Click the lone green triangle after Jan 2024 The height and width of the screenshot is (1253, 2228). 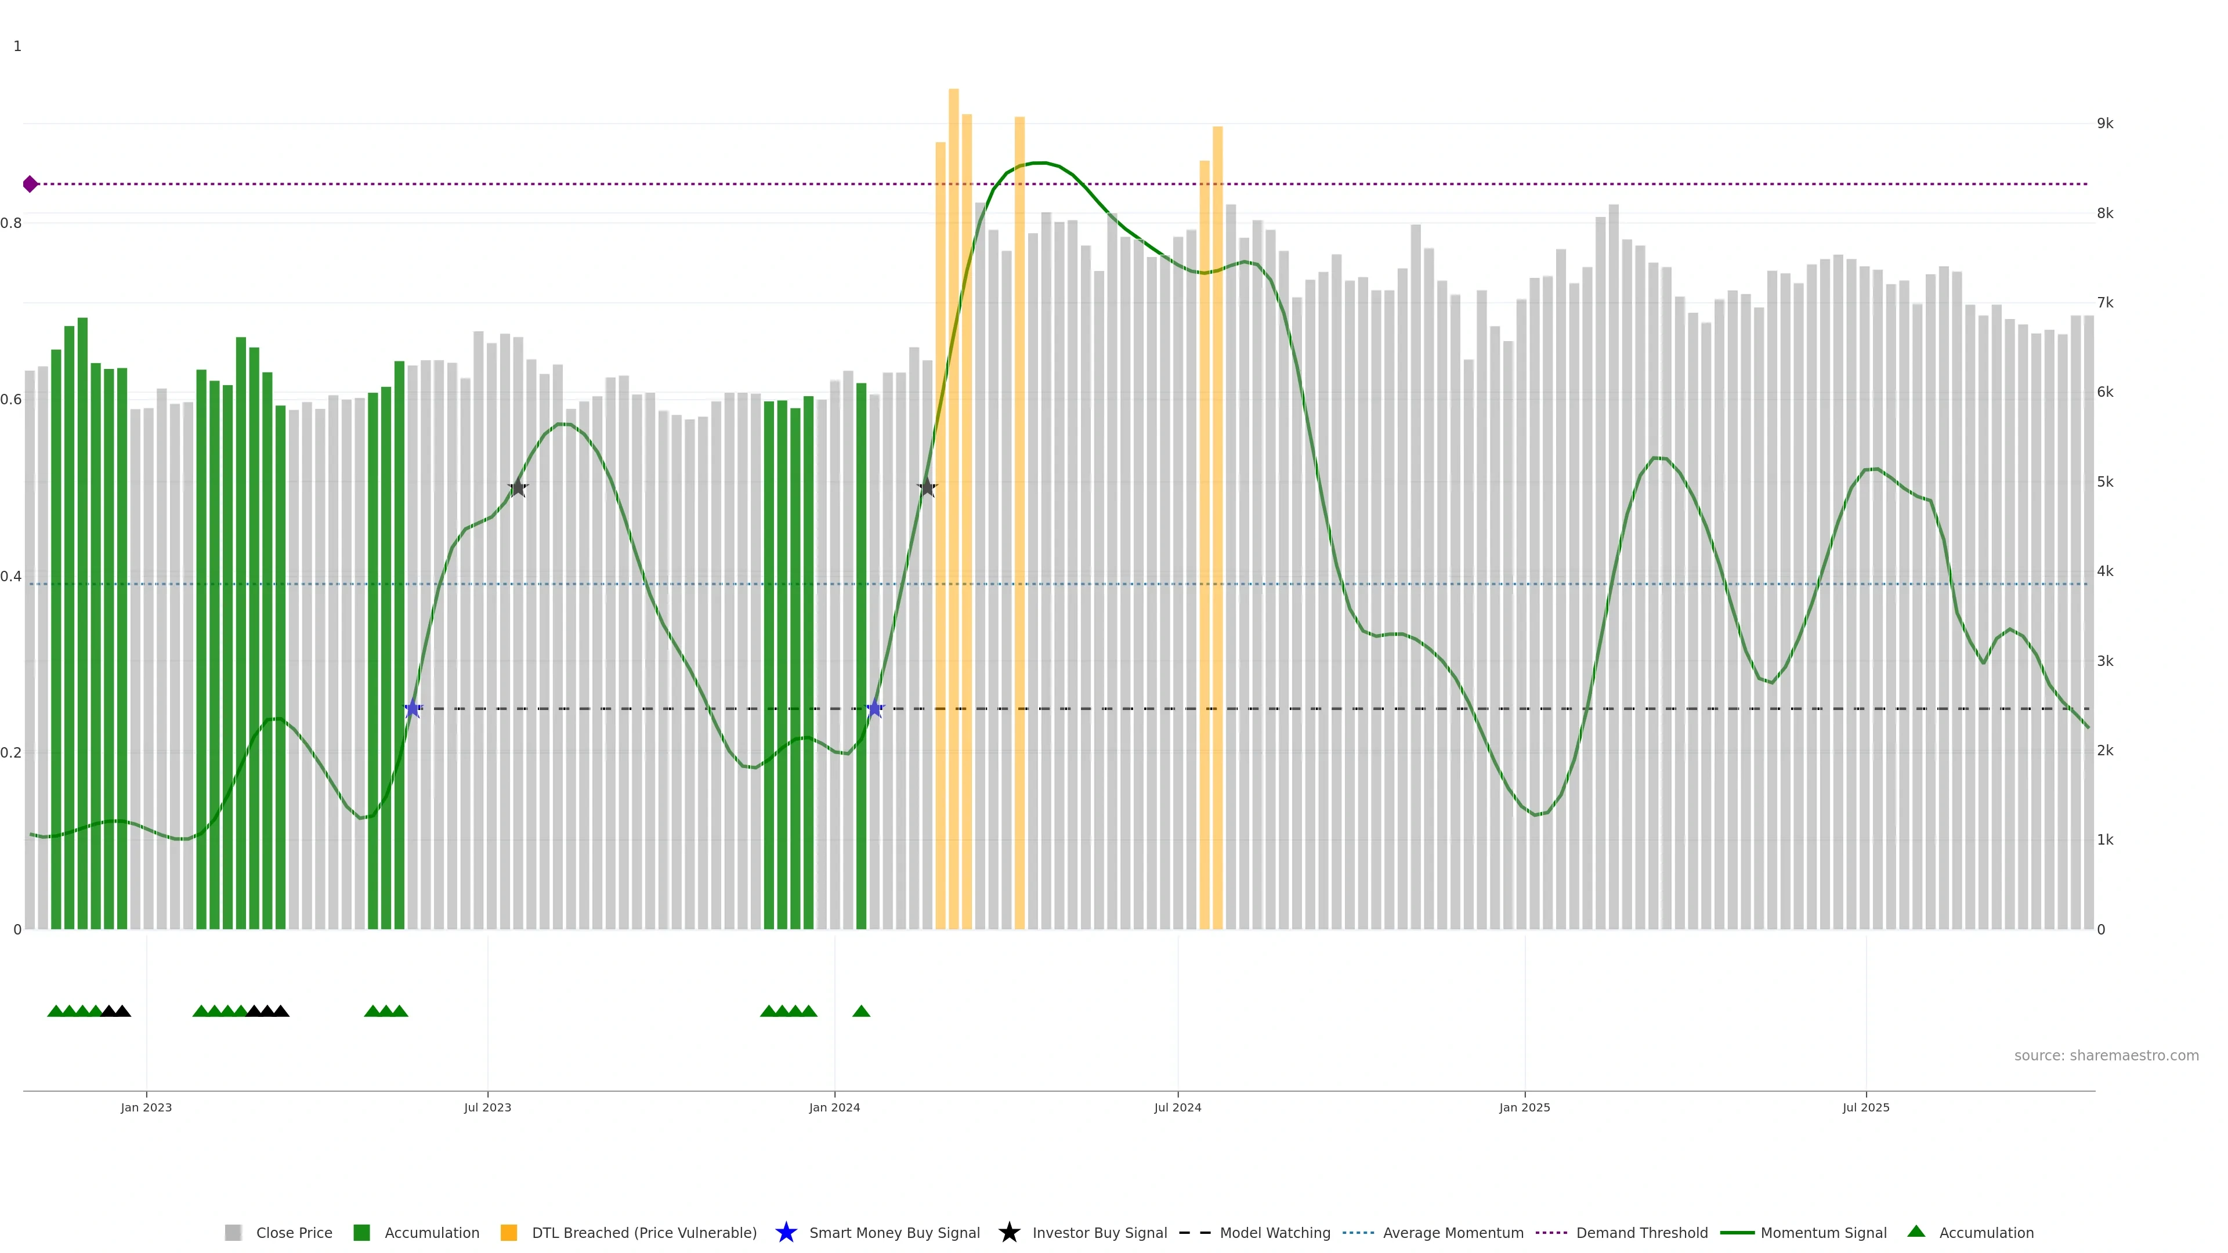860,1011
